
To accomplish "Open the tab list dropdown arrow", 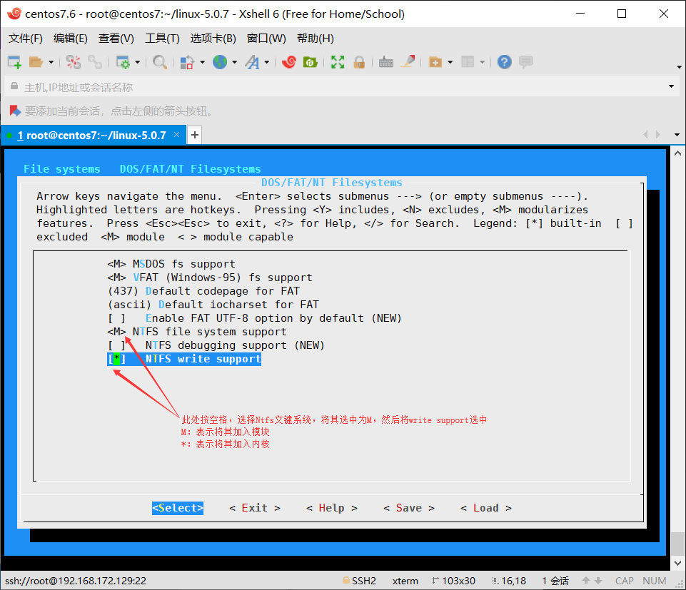I will 677,135.
